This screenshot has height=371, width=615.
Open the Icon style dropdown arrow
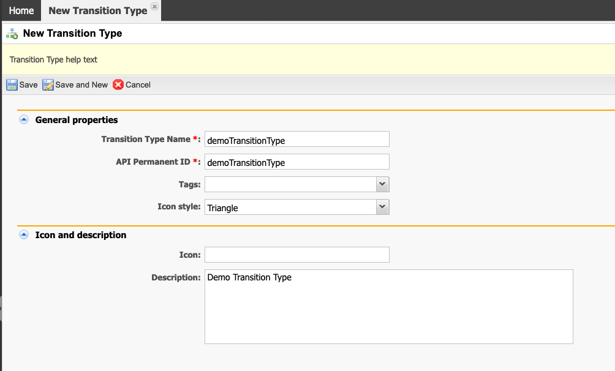coord(382,208)
